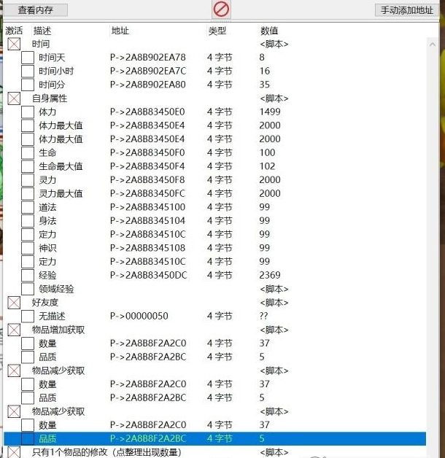
Task: Click address P->2A8B902EA80
Action: (x=148, y=85)
